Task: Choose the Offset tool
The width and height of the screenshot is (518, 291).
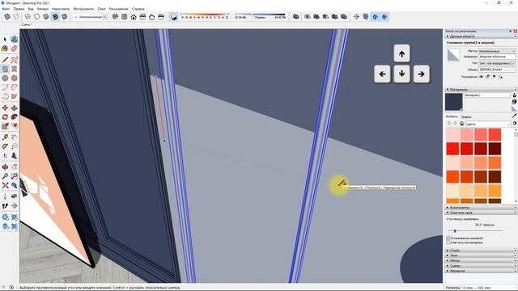Action: coord(15,126)
